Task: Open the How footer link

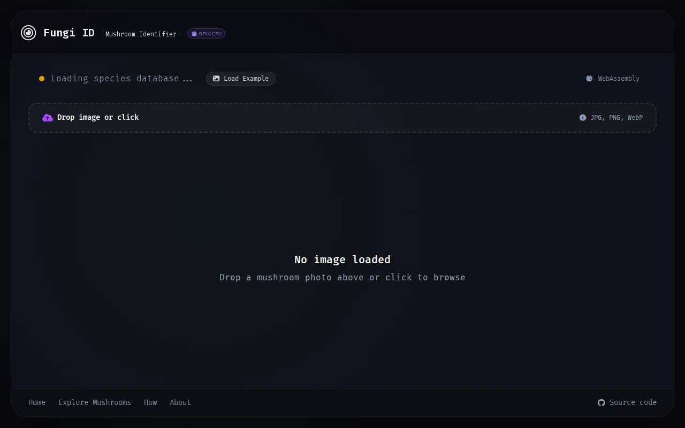Action: [x=150, y=402]
